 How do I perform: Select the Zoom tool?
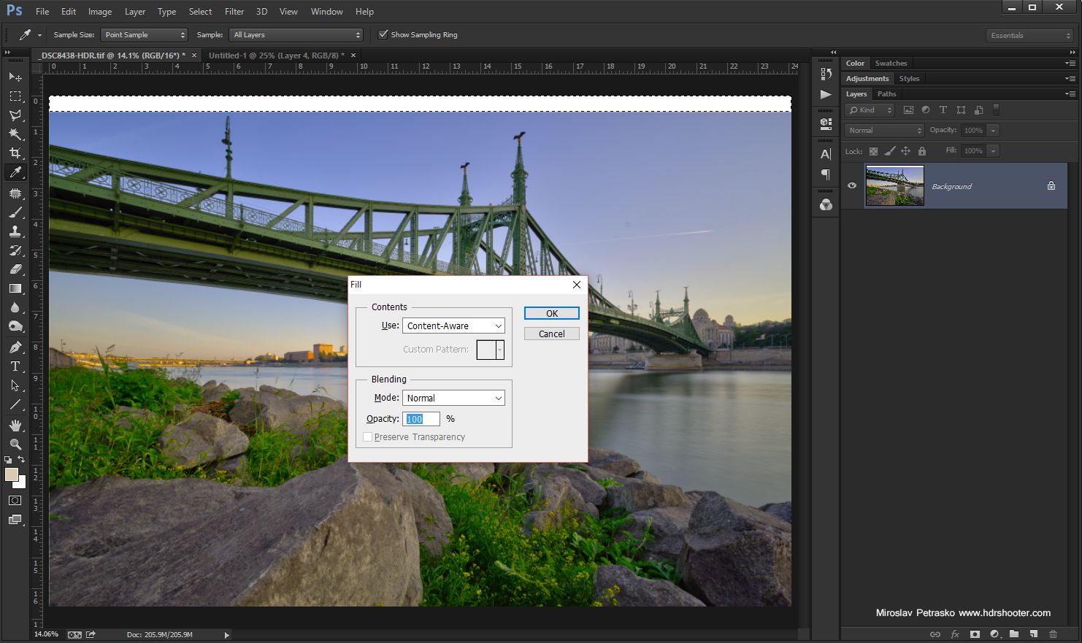click(16, 444)
